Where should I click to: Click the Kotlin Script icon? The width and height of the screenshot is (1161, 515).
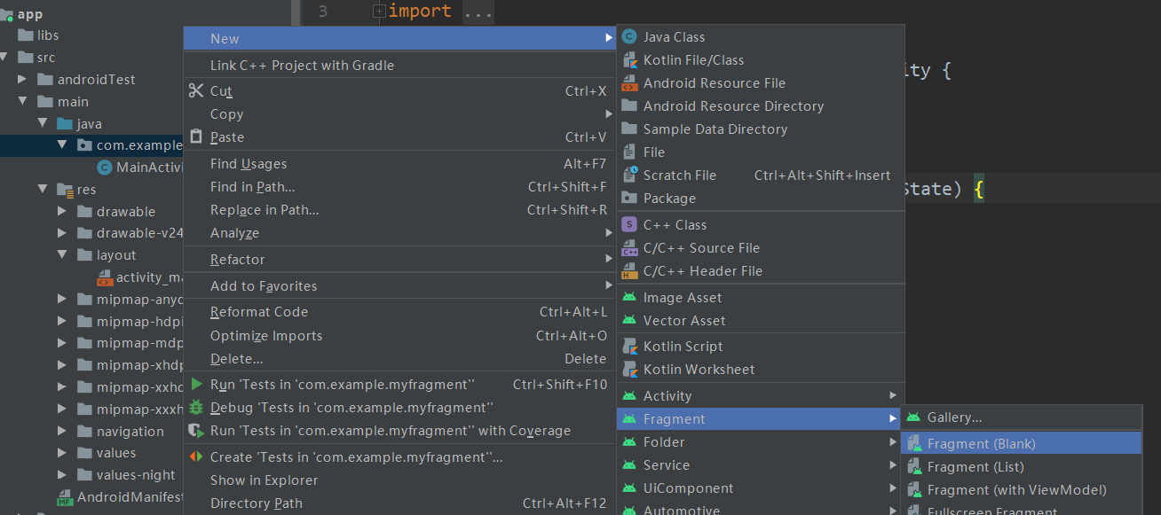click(629, 347)
